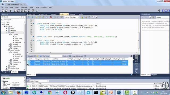
Task: Expand the sakila schema
Action: click(2, 23)
